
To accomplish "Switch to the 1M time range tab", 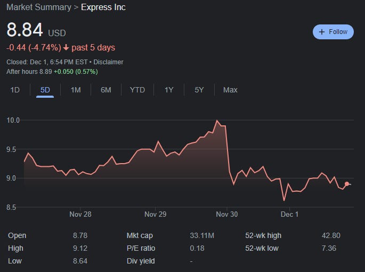I will (x=76, y=90).
